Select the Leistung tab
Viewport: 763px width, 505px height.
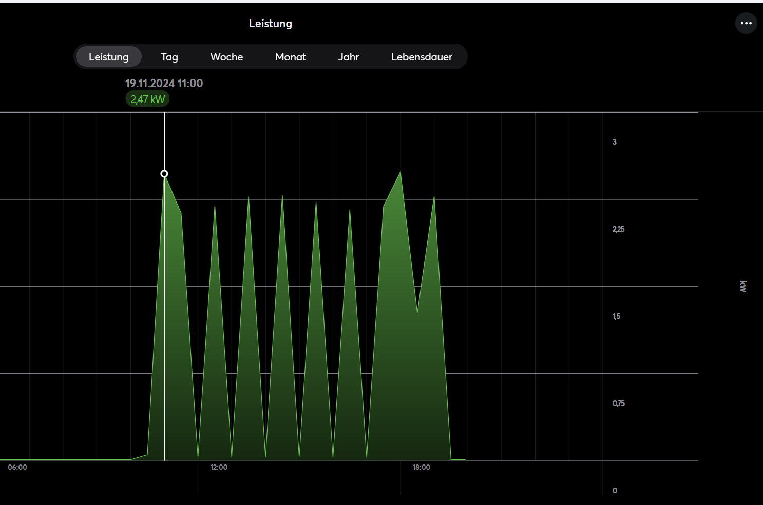[109, 57]
